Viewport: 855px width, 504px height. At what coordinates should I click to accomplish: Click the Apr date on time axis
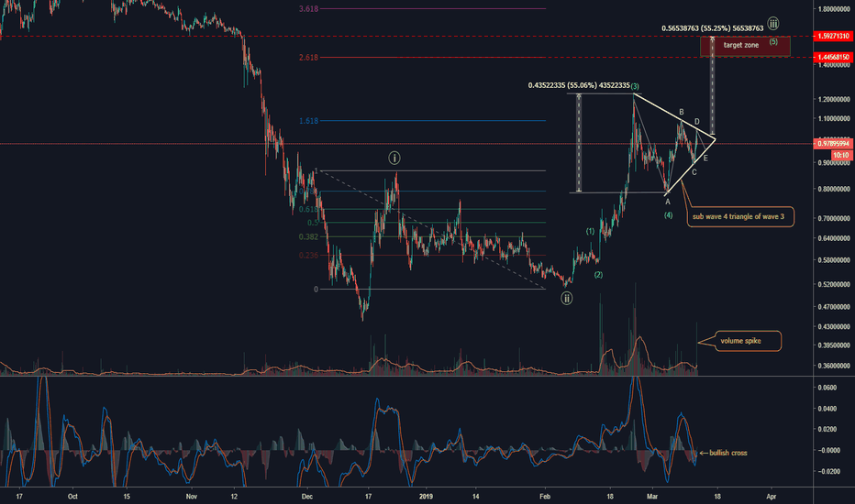point(771,497)
